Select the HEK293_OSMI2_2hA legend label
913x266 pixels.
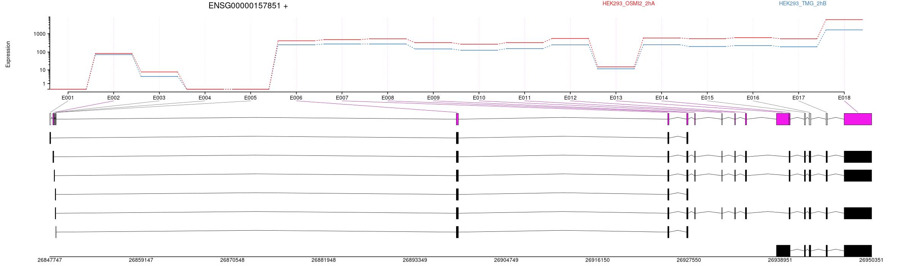tap(628, 3)
